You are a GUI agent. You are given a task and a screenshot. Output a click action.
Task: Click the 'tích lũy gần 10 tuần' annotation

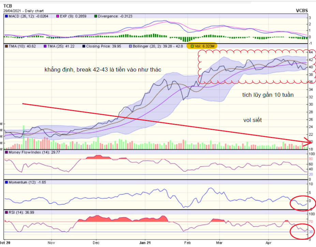coord(266,95)
